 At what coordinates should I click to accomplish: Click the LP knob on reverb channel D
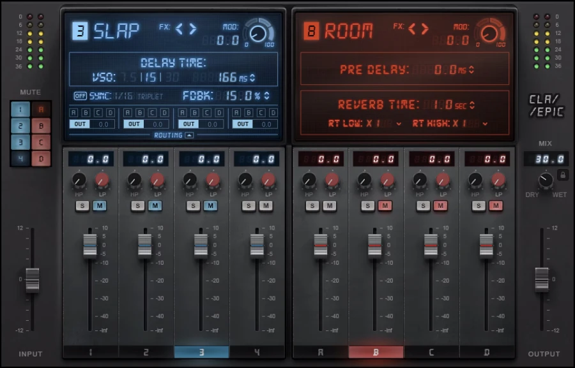pyautogui.click(x=498, y=180)
